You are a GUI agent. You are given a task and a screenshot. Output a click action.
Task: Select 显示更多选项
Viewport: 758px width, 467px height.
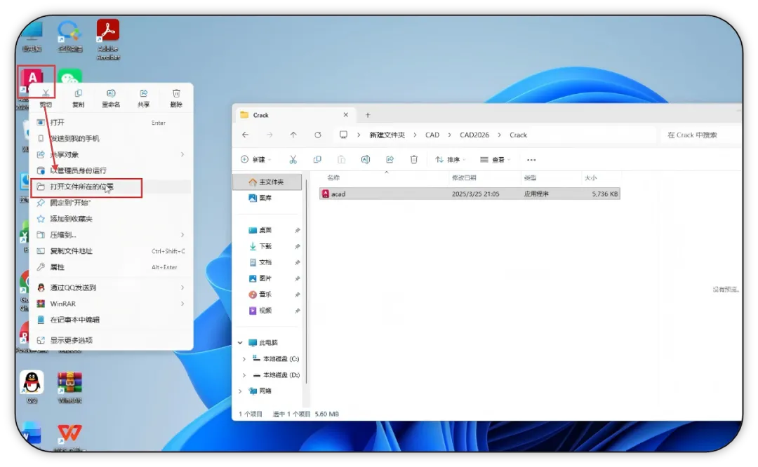pos(111,341)
